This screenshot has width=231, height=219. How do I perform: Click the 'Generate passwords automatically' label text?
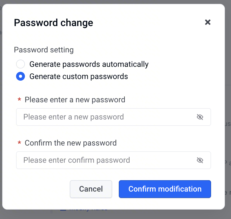[x=89, y=64]
